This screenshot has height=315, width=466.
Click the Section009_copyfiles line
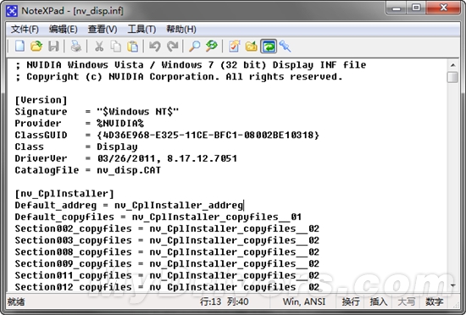coord(167,263)
